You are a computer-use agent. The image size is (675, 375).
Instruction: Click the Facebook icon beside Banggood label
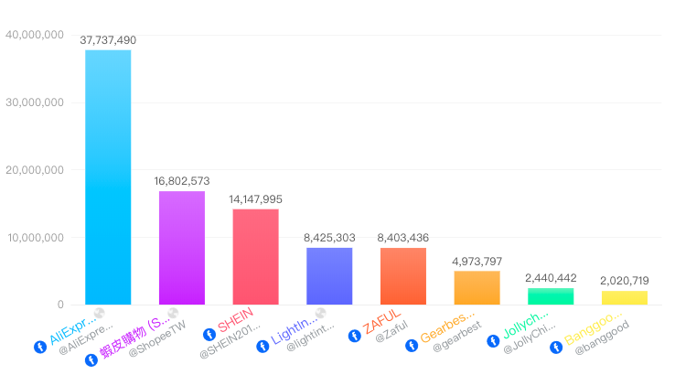[x=554, y=348]
